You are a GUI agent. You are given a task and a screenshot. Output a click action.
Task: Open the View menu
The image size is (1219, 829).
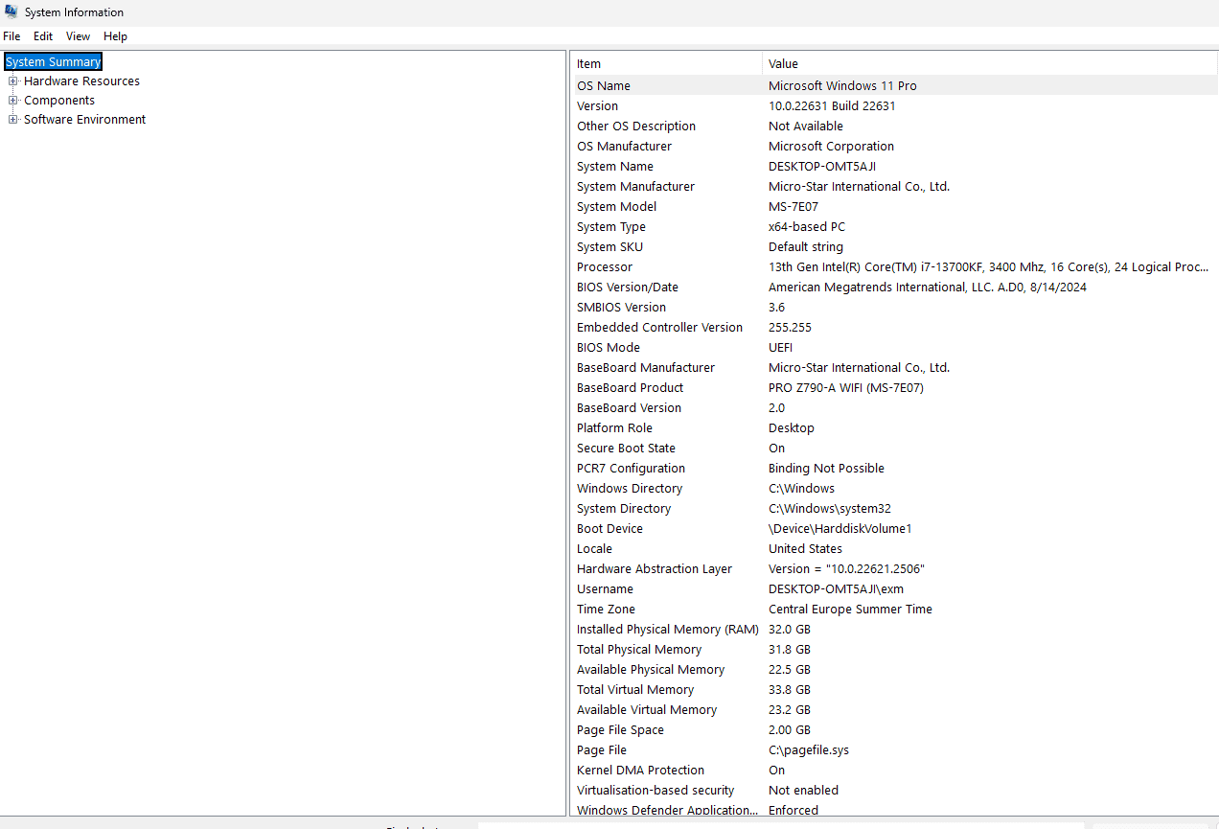coord(79,36)
